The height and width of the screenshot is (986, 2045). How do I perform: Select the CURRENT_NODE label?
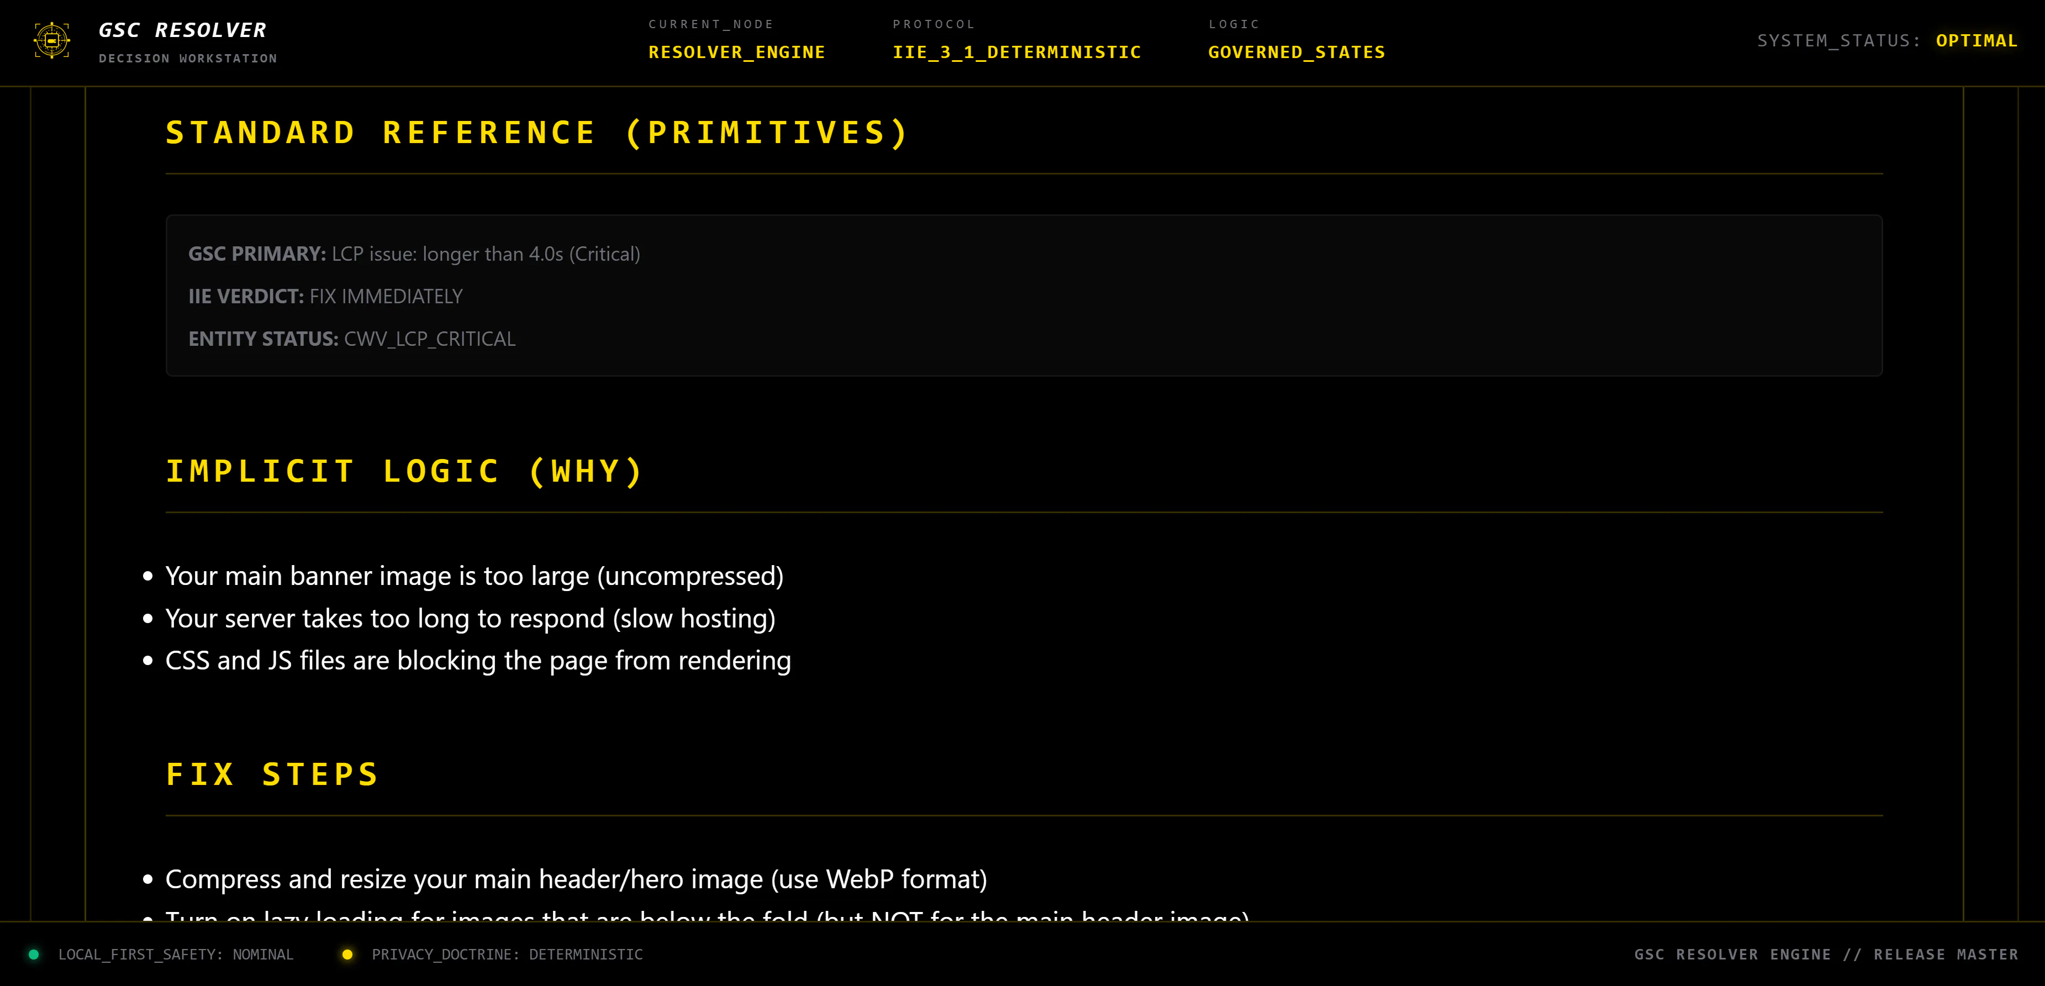point(710,25)
